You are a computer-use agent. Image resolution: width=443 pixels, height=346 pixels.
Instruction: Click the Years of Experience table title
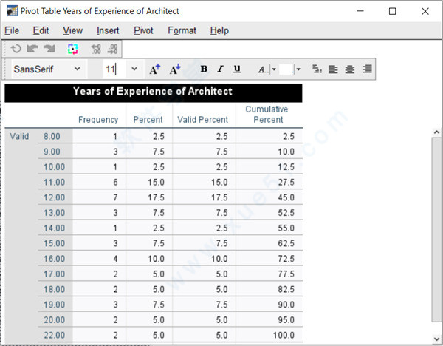point(153,92)
